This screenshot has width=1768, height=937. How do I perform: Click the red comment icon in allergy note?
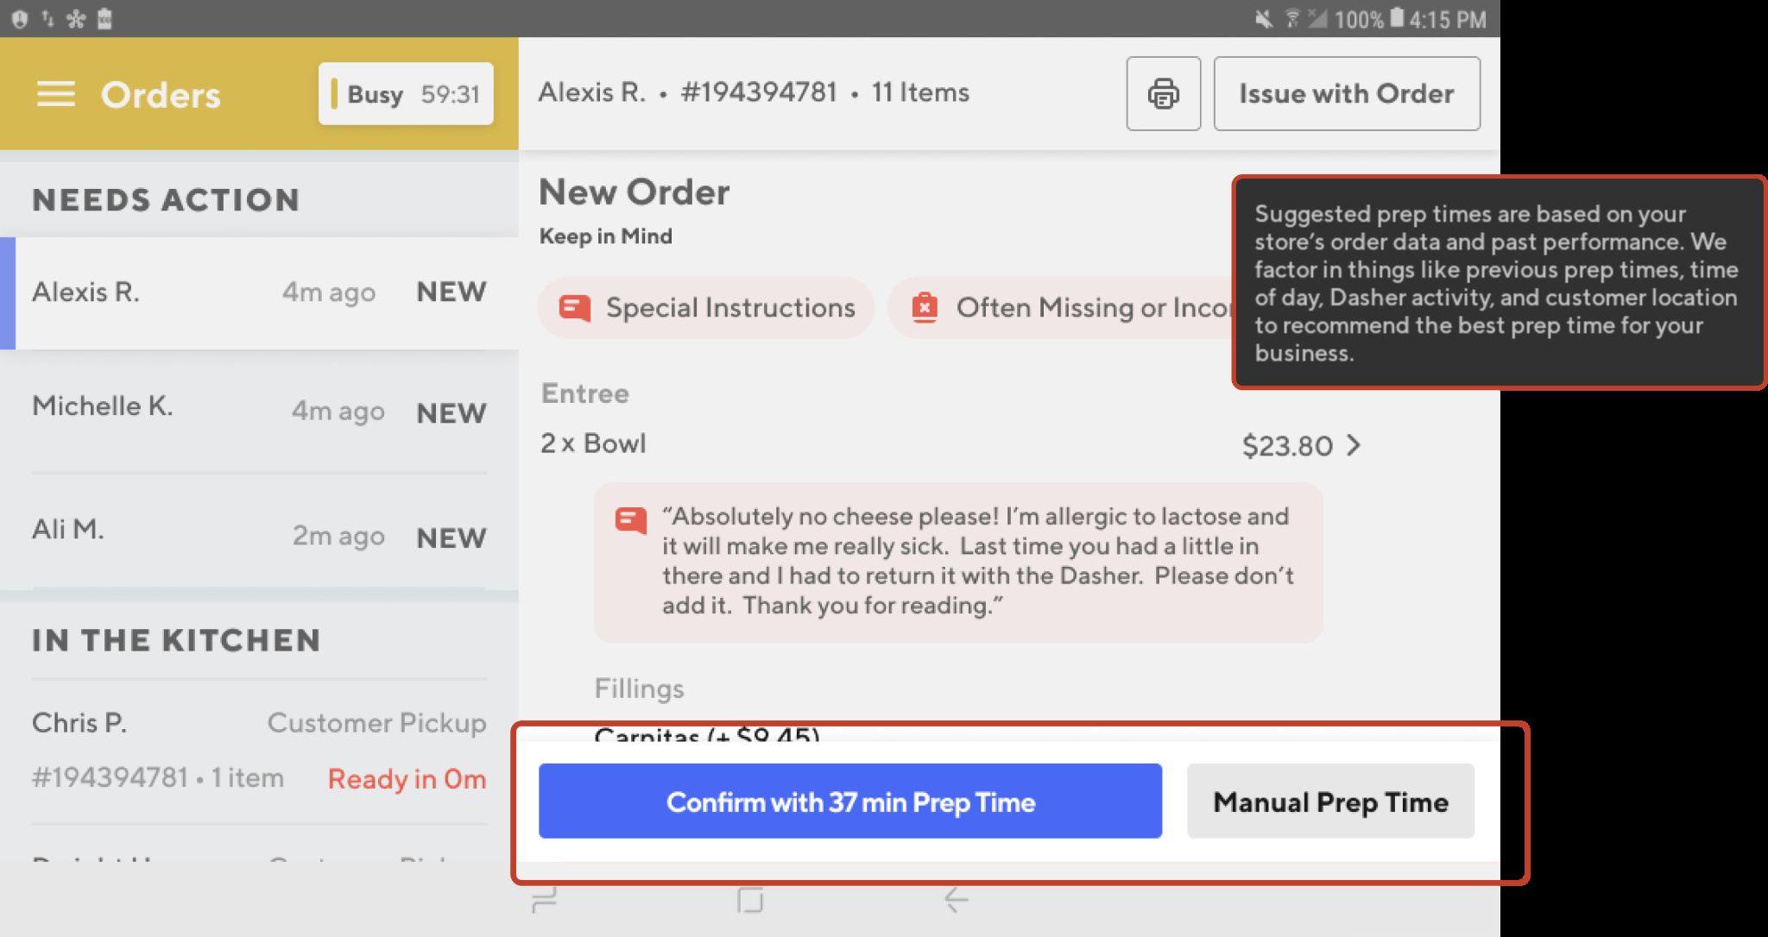pyautogui.click(x=631, y=520)
